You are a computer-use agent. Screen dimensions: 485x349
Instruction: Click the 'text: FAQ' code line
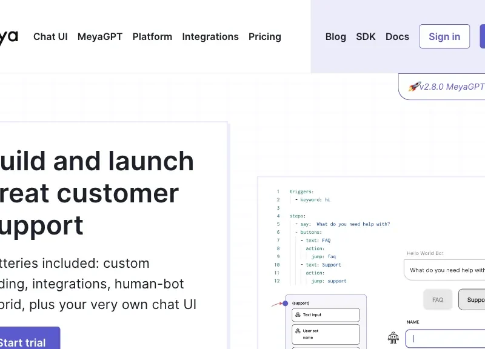pos(315,240)
